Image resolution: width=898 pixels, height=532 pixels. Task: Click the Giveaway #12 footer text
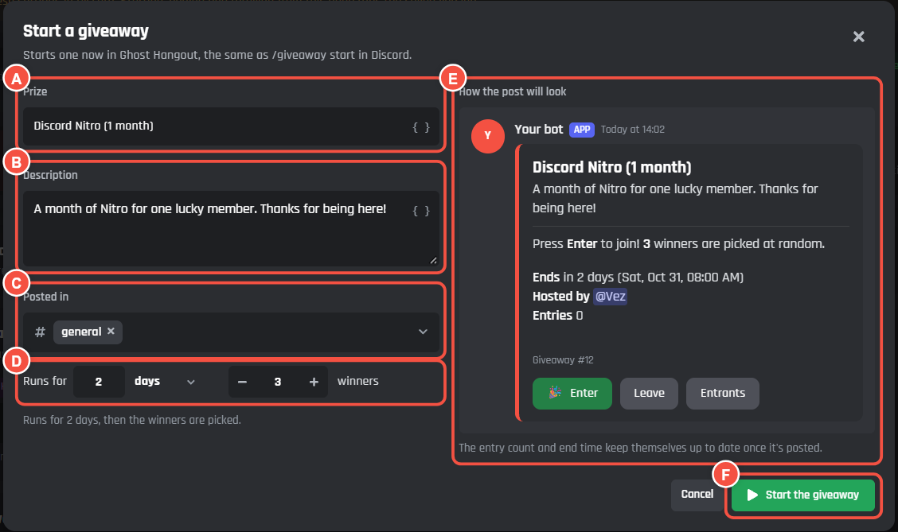[x=563, y=359]
